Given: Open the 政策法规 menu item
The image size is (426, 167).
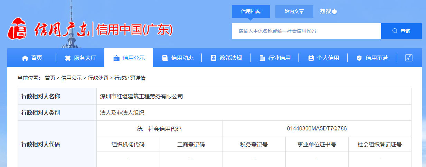Looking at the screenshot, I should pos(231,58).
